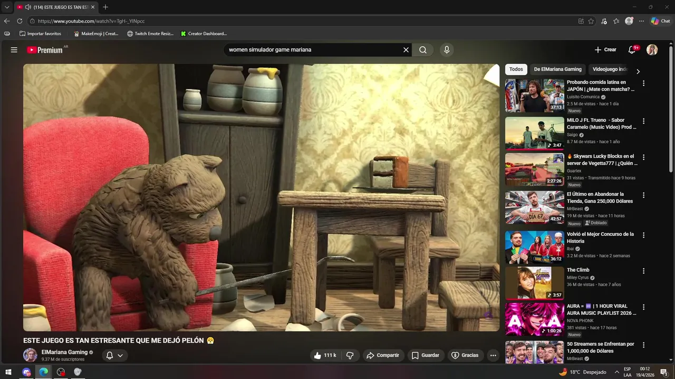Open options for Volvió el Mejor Concurso
Screen dimensions: 675x379
[x=643, y=235]
